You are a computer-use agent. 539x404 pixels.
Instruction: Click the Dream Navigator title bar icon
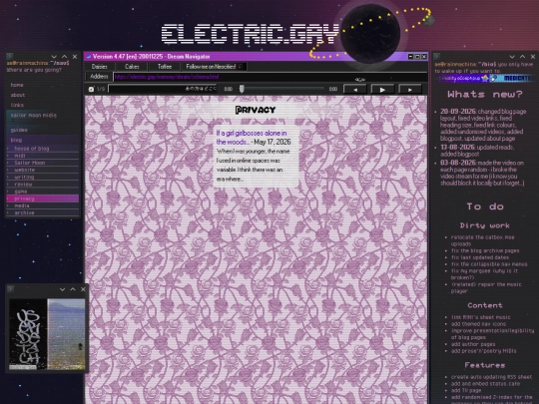89,56
